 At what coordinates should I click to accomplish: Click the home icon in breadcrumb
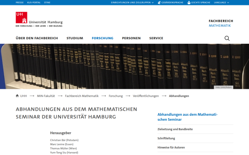pos(17,96)
